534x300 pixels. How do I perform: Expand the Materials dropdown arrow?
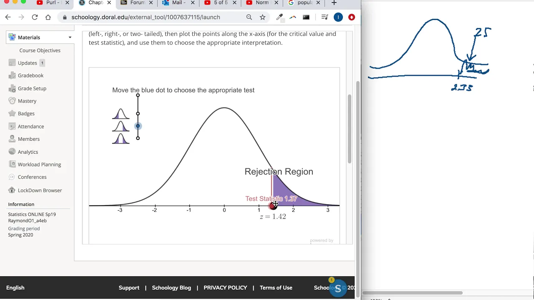[x=70, y=37]
